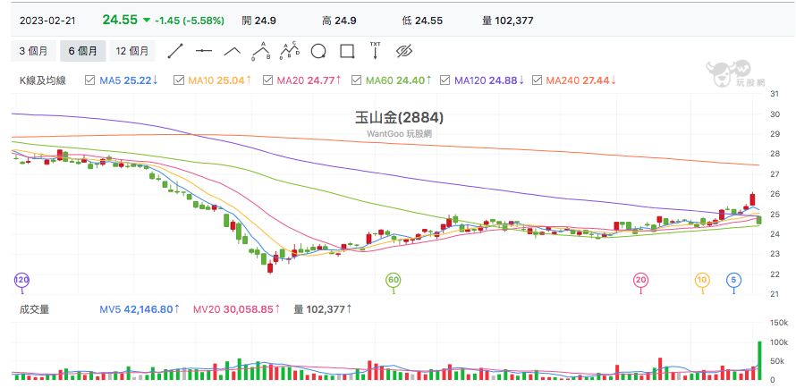Uncheck the MA20 moving average checkbox
The image size is (796, 388).
(267, 80)
